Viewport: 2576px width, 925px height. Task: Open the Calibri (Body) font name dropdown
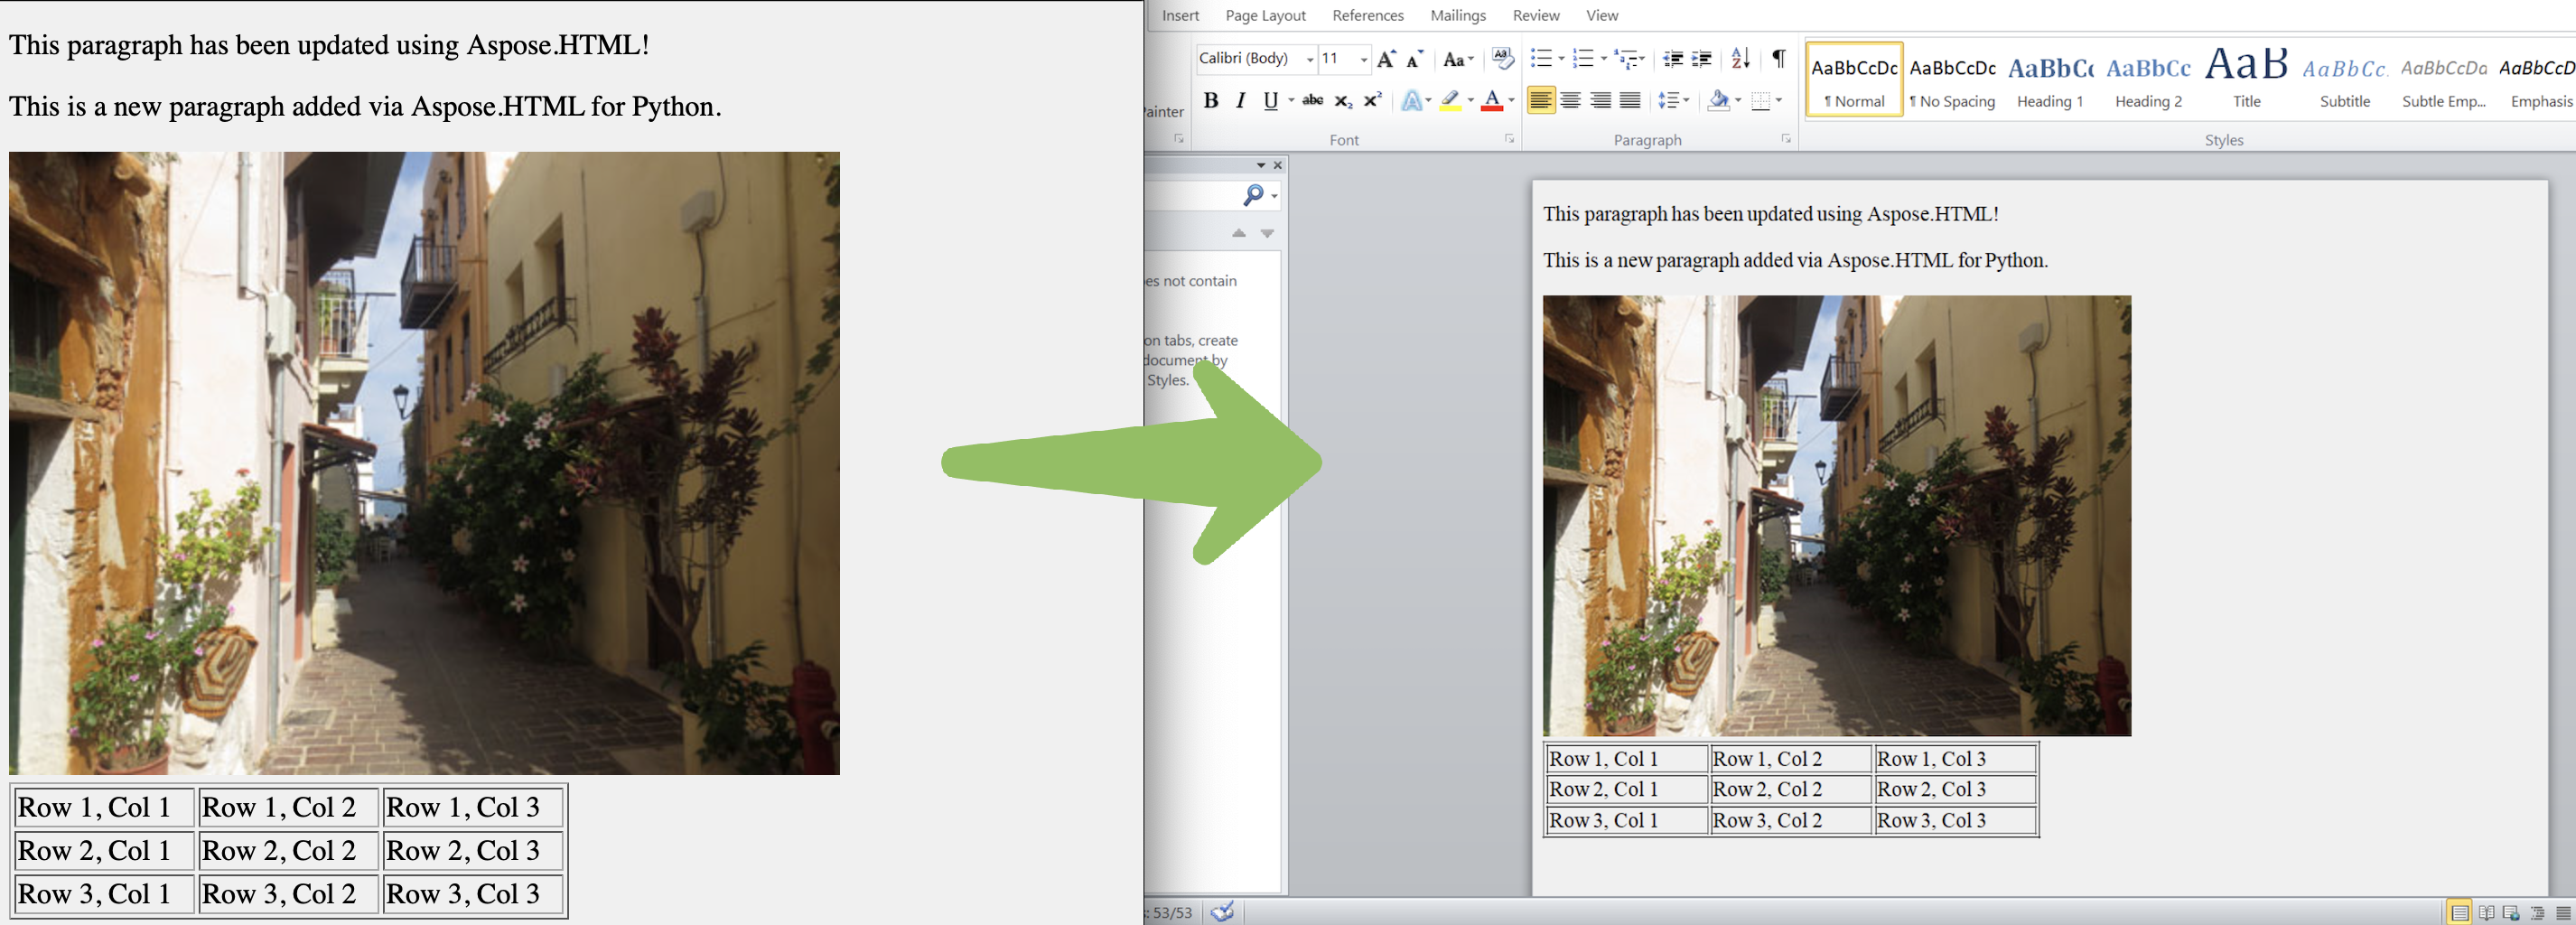[x=1309, y=60]
